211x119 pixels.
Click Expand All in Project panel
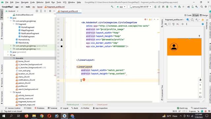(41, 11)
